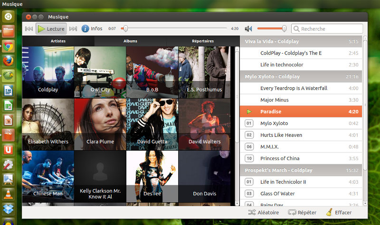This screenshot has width=380, height=225.
Task: Skip to the previous track
Action: tap(29, 29)
